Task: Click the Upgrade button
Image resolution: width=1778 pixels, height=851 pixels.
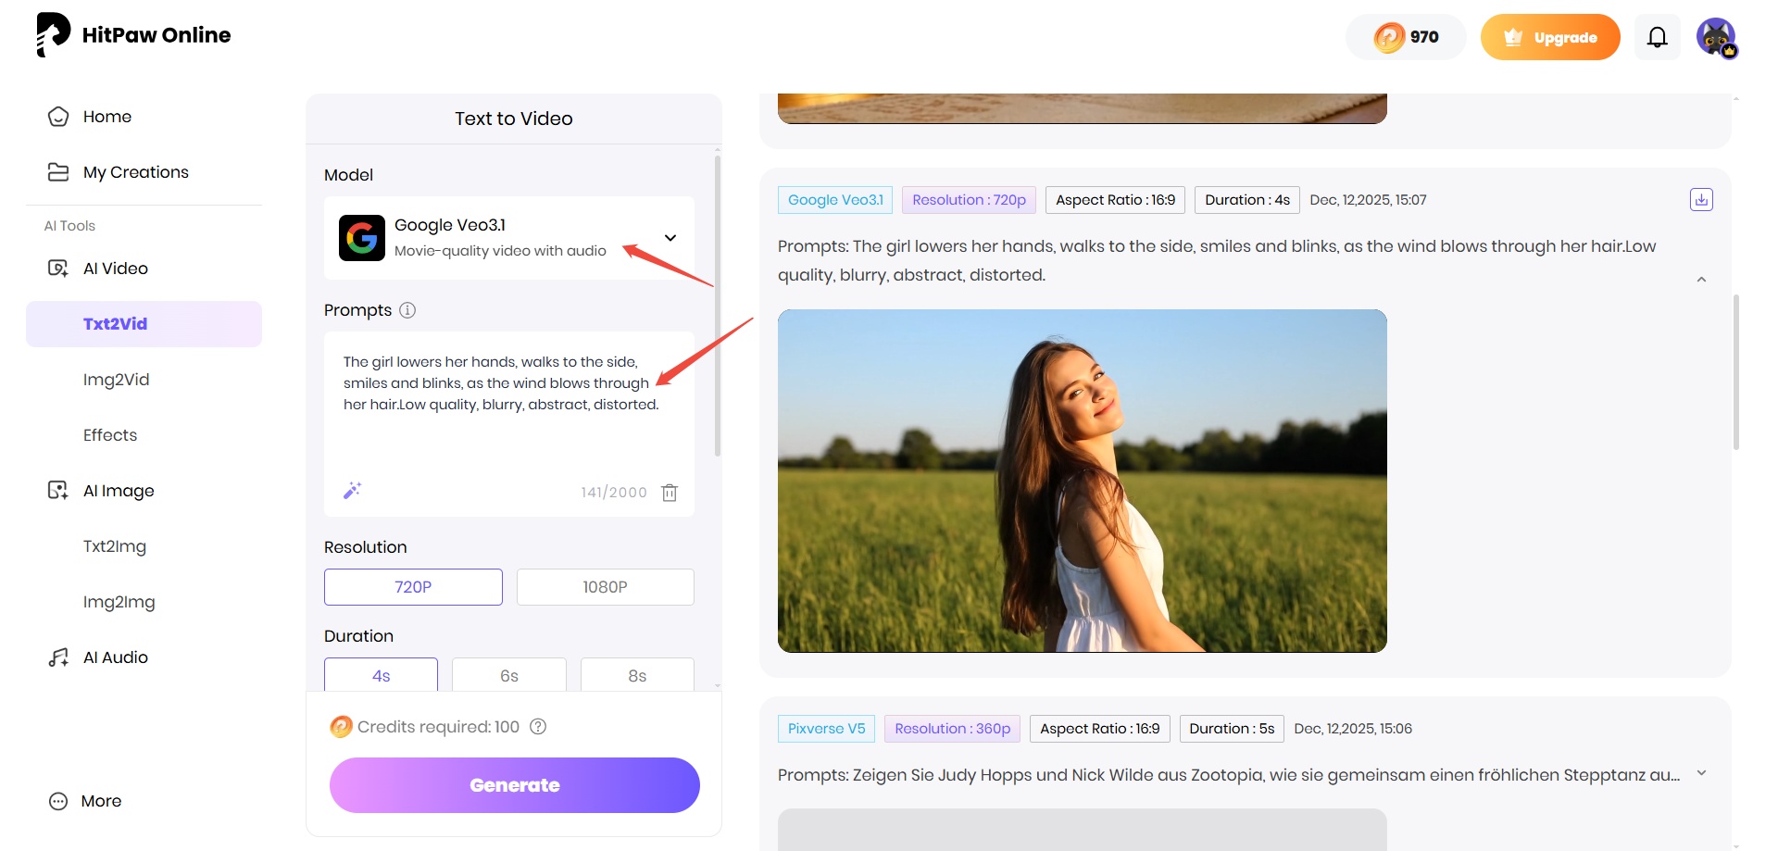Action: coord(1549,37)
